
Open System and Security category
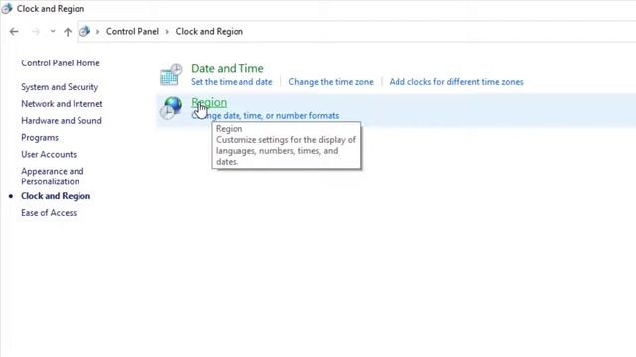60,87
